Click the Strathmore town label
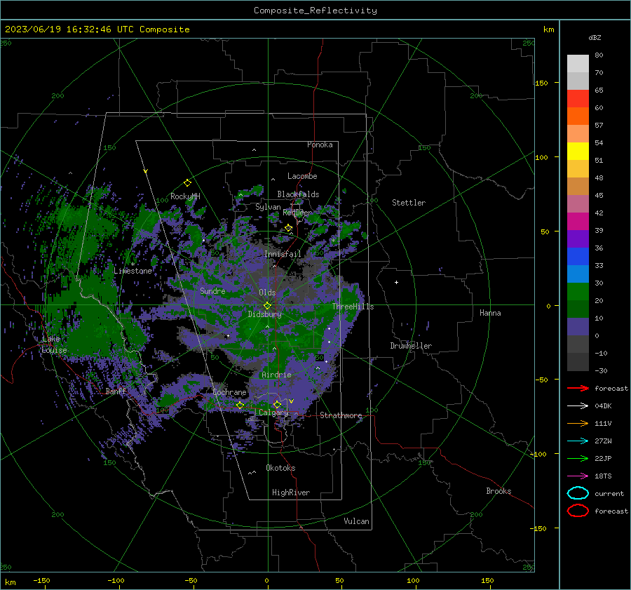Screen dimensions: 631x590 pyautogui.click(x=341, y=415)
